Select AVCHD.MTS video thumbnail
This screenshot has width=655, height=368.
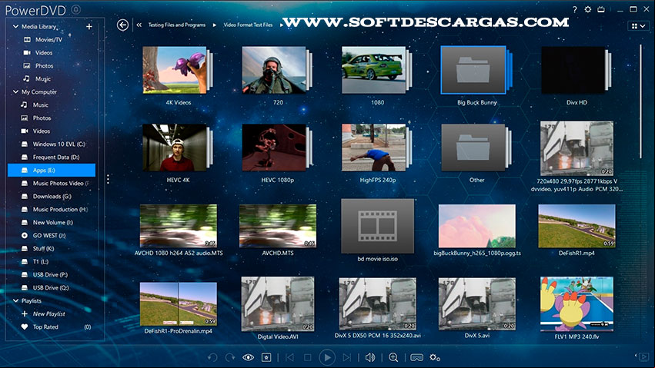tap(277, 226)
